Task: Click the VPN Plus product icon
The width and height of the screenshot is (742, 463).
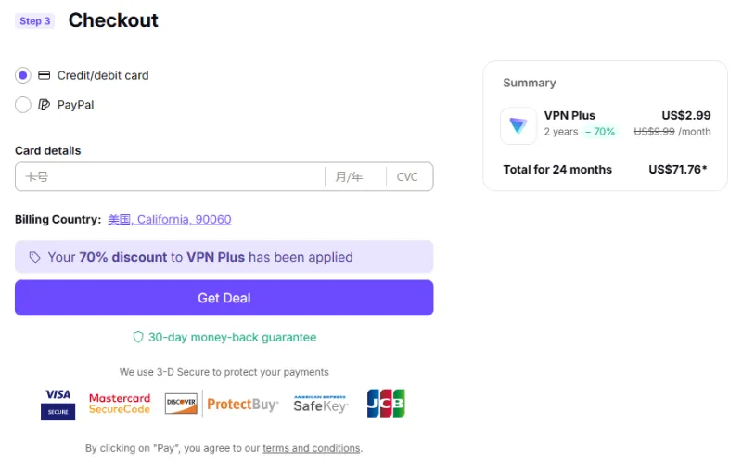Action: pyautogui.click(x=518, y=126)
